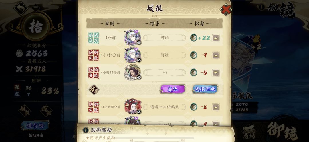Open the 战报 diamond icon in left panel

pyautogui.click(x=25, y=111)
